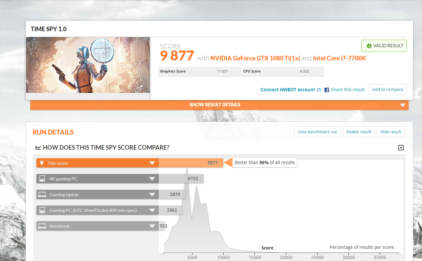Screen dimensions: 422x261
Task: Click the Share this result link
Action: point(347,90)
